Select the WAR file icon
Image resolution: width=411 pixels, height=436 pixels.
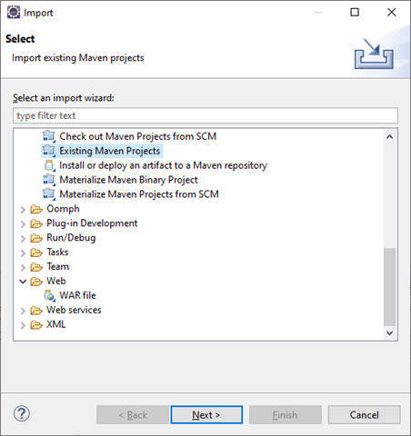tap(49, 295)
